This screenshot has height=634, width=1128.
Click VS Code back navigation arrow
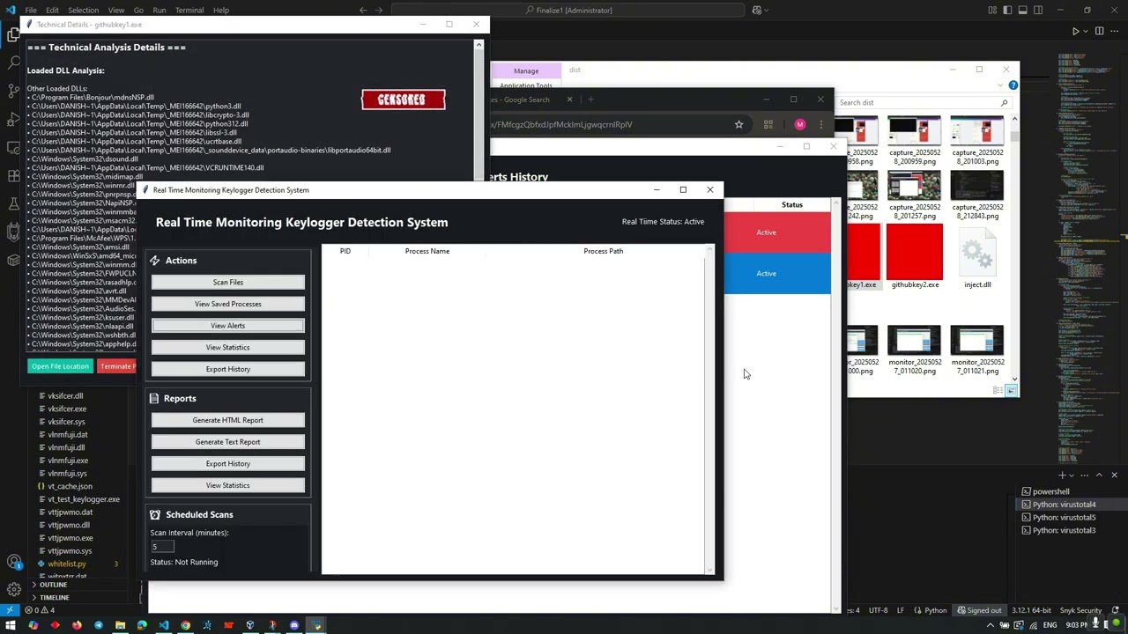coord(363,10)
